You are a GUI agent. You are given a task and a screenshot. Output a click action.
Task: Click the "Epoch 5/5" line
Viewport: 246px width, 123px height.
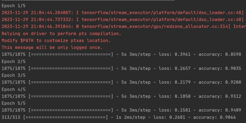coord(12,103)
